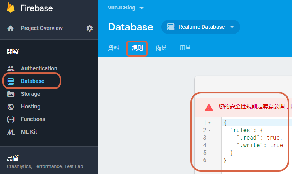292x174 pixels.
Task: Open Storage in the sidebar
Action: point(30,94)
